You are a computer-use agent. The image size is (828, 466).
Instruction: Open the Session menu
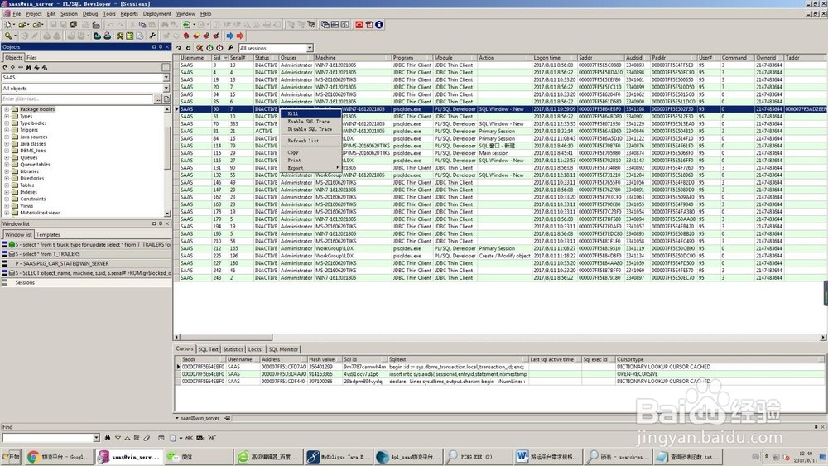pyautogui.click(x=69, y=14)
